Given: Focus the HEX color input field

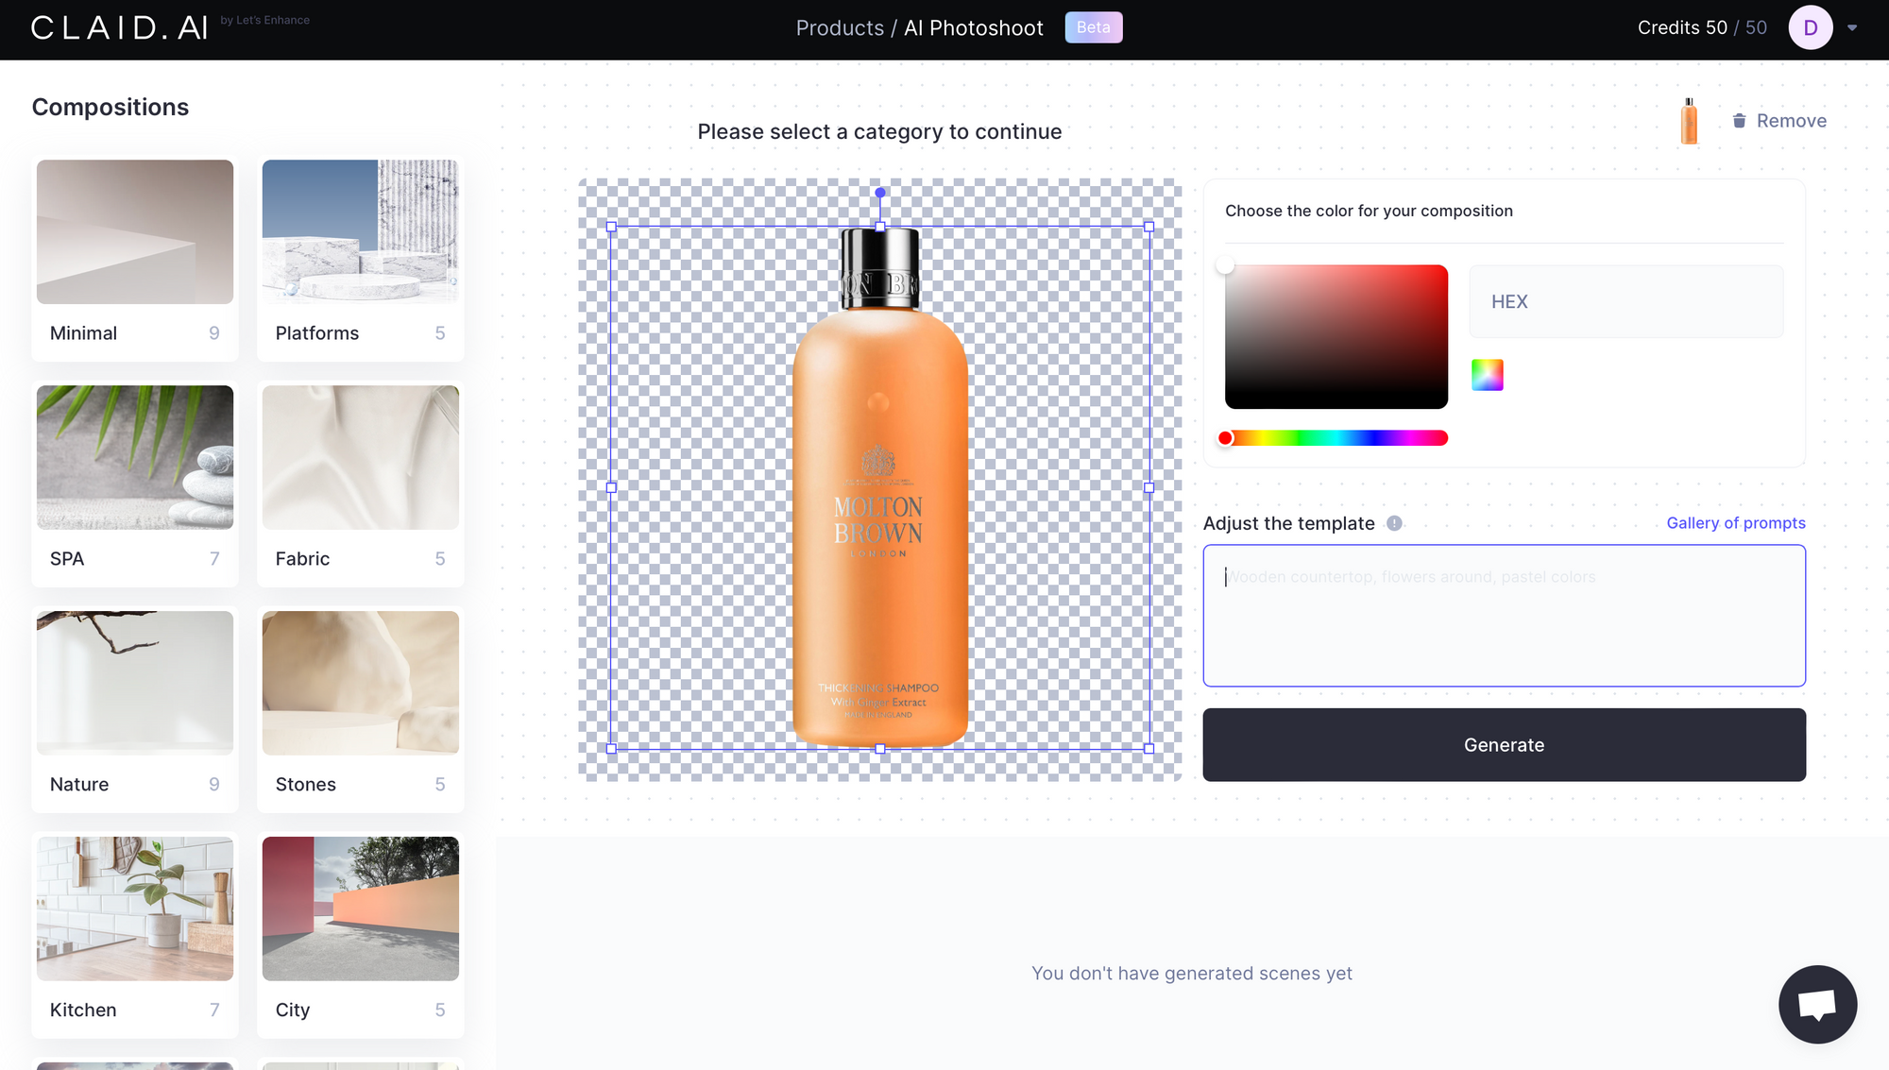Looking at the screenshot, I should [x=1625, y=302].
